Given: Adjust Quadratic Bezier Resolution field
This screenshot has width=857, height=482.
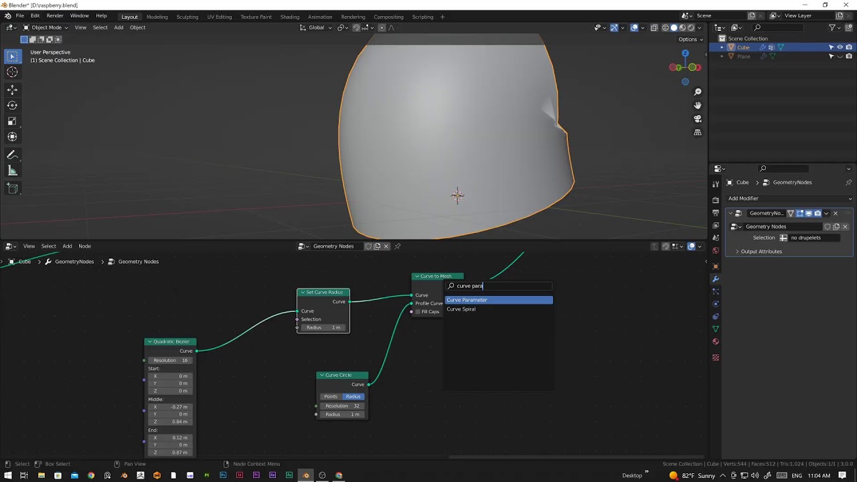Looking at the screenshot, I should 170,360.
